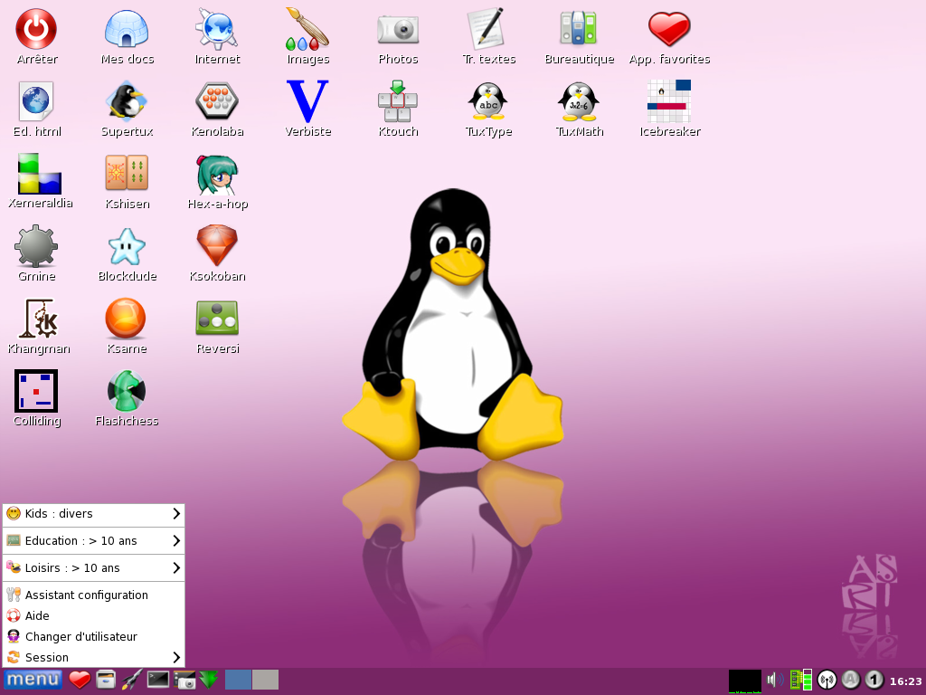This screenshot has width=926, height=695.
Task: Open the terminal taskbar icon
Action: pos(158,680)
